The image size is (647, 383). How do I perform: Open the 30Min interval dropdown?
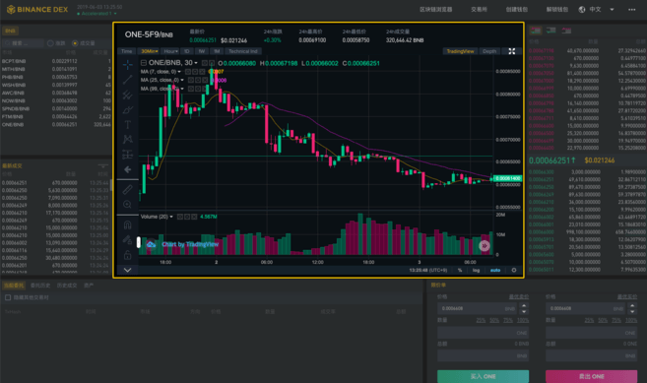click(x=150, y=51)
